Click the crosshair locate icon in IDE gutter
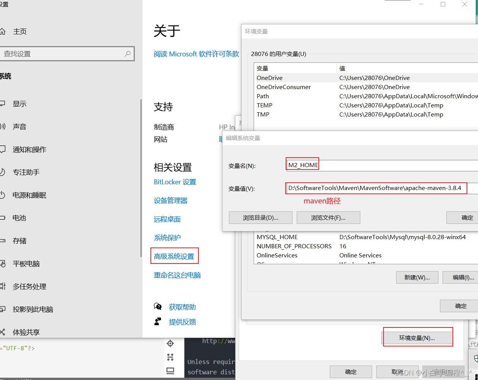 [170, 343]
